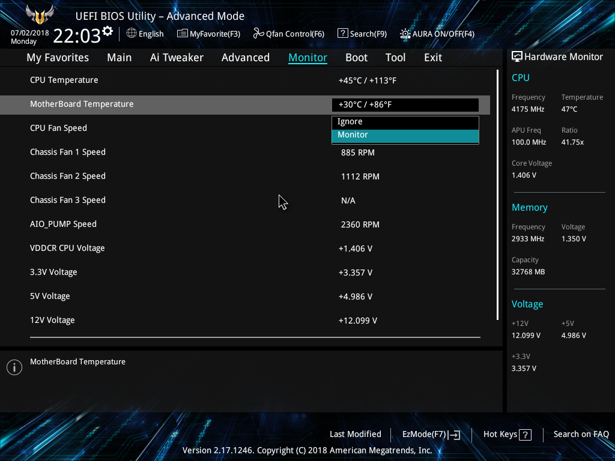
Task: Click Last Modified button
Action: point(356,434)
